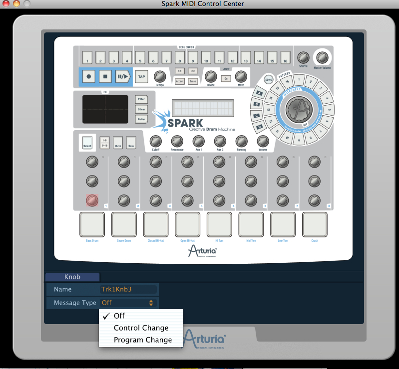Click the SONG button on the wheel
This screenshot has width=399, height=369.
(269, 80)
